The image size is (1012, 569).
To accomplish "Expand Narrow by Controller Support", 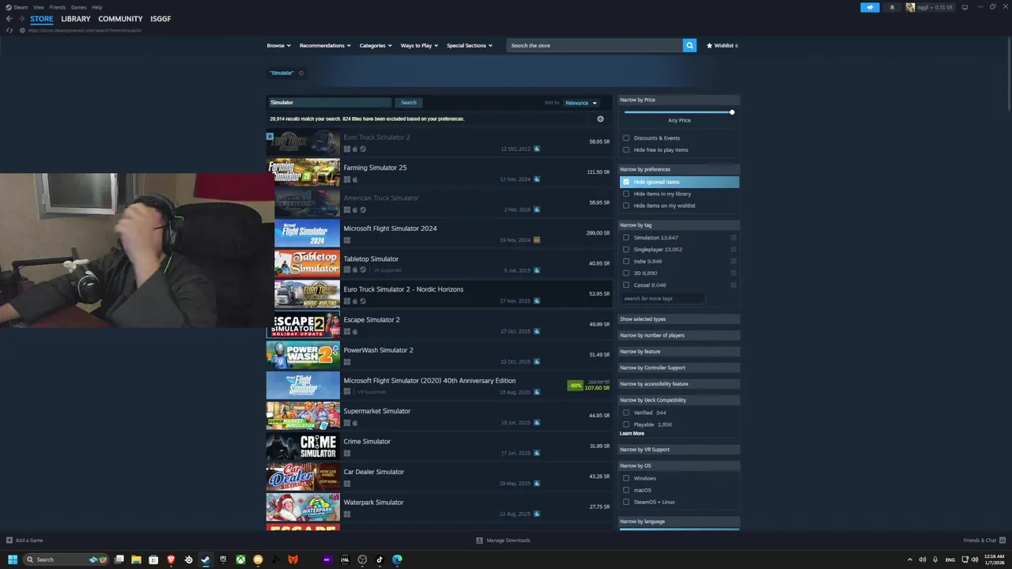I will [x=678, y=367].
